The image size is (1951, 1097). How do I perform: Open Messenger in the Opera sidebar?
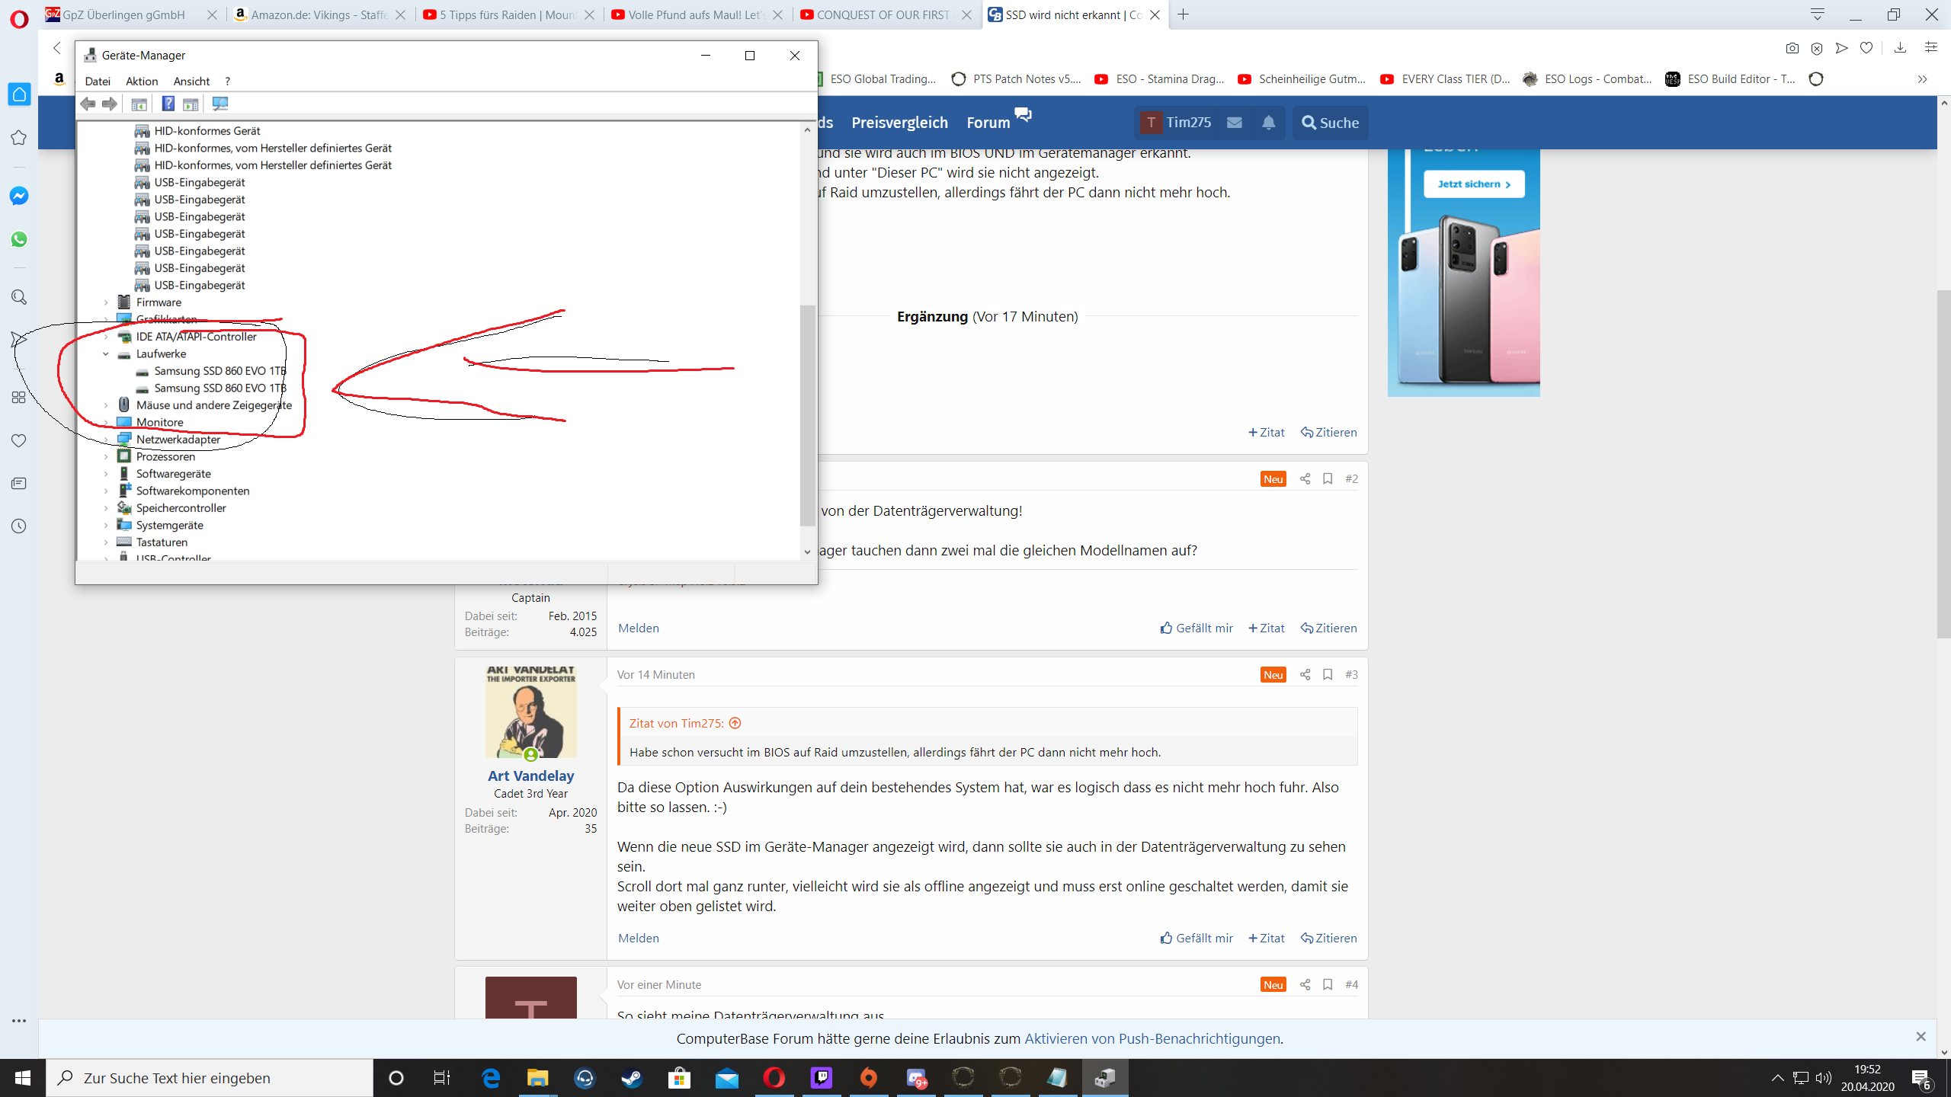[x=19, y=196]
